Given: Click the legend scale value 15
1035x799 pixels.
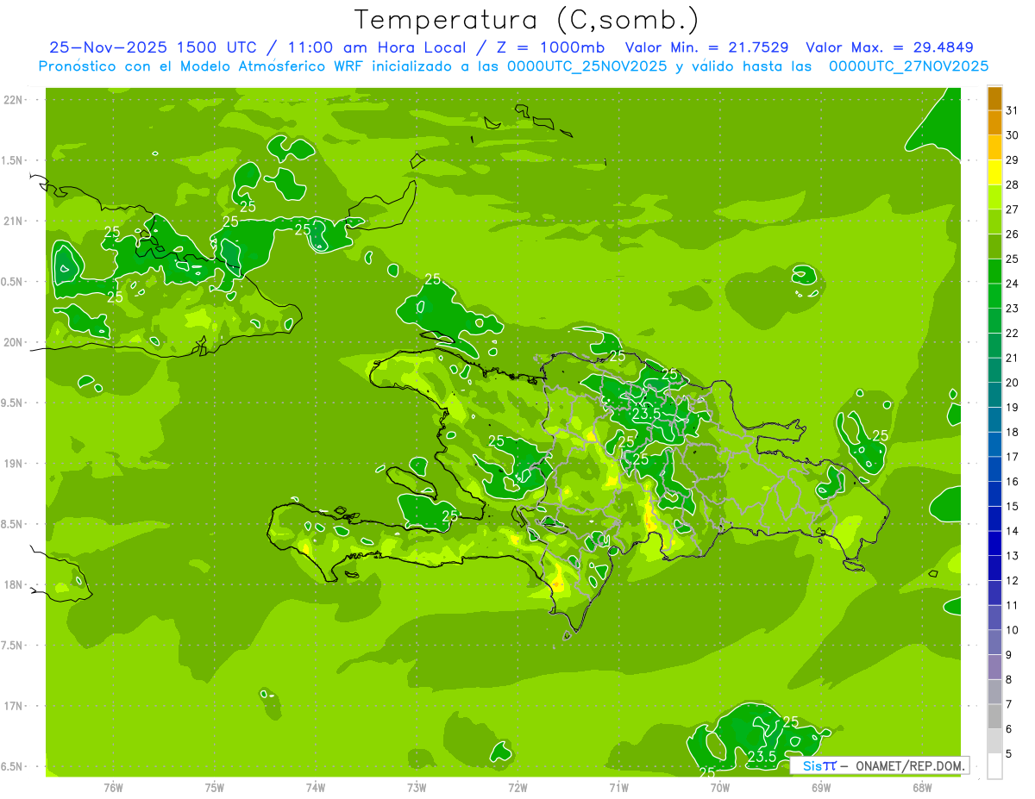Looking at the screenshot, I should click(x=1012, y=507).
